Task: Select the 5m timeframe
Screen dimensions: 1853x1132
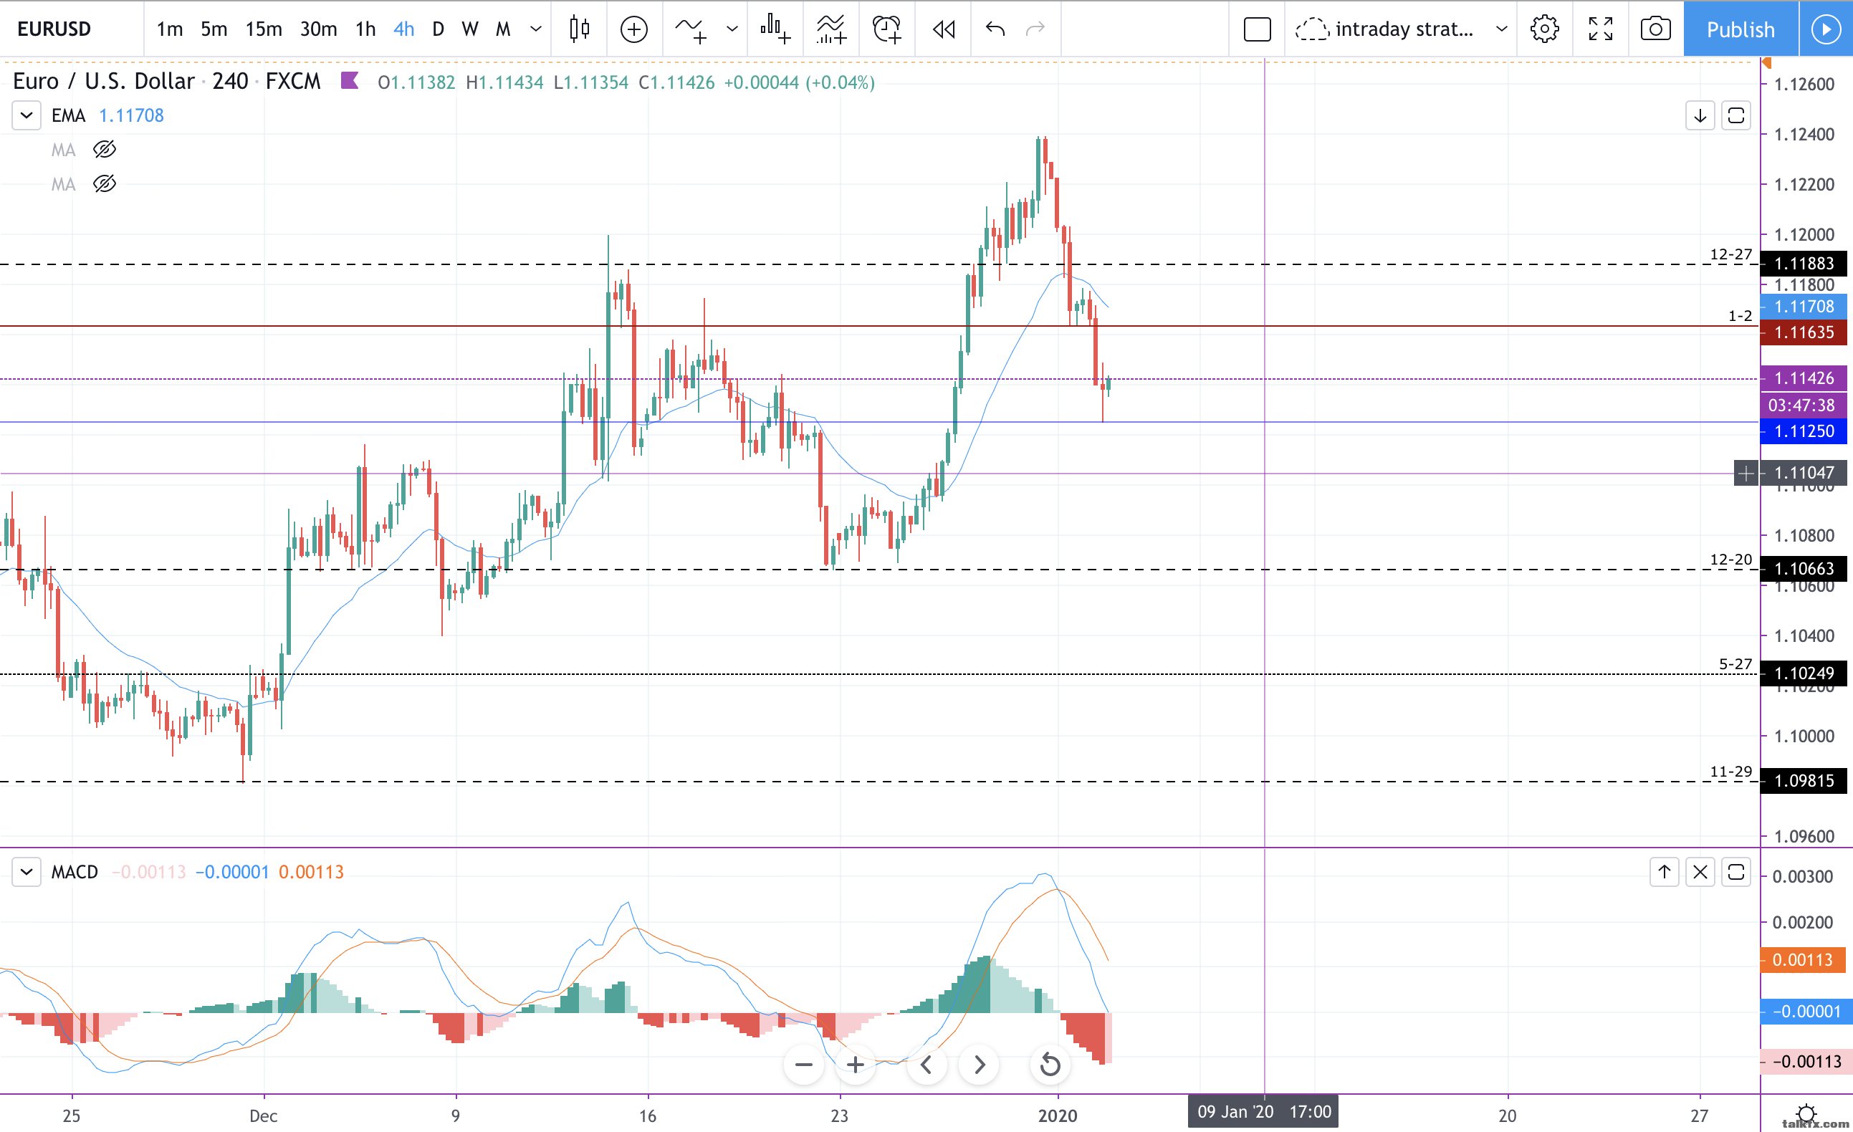Action: [x=214, y=29]
